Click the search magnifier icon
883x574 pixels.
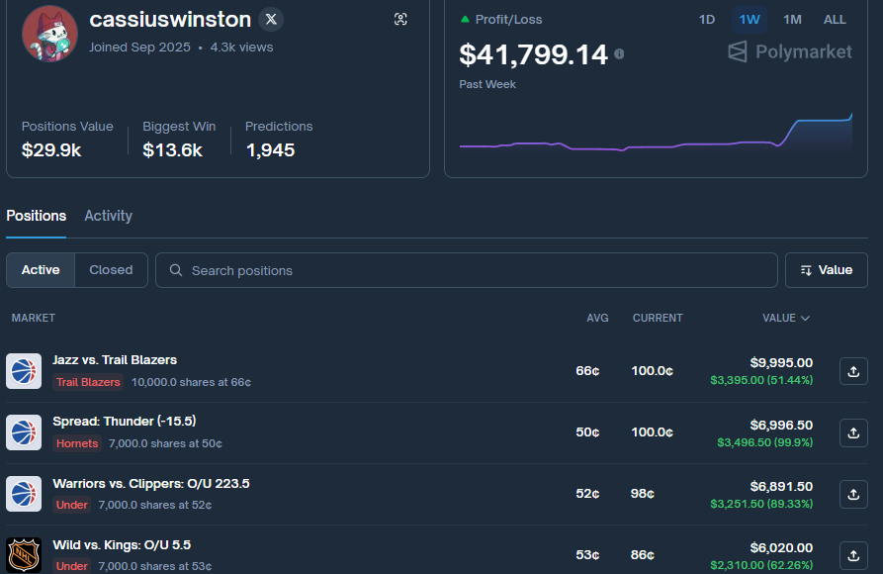coord(176,270)
